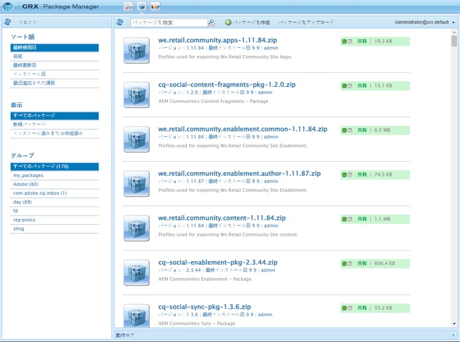This screenshot has width=460, height=342.
Task: Click the enablement.author package cube icon
Action: [136, 184]
